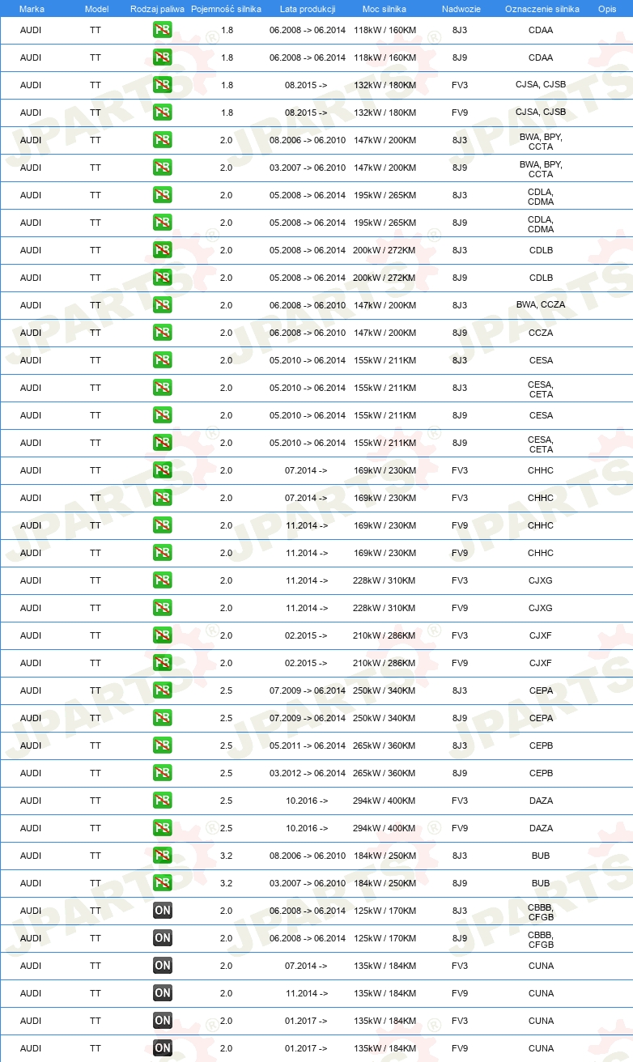
Task: Click the Nadwozie column header
Action: click(461, 8)
